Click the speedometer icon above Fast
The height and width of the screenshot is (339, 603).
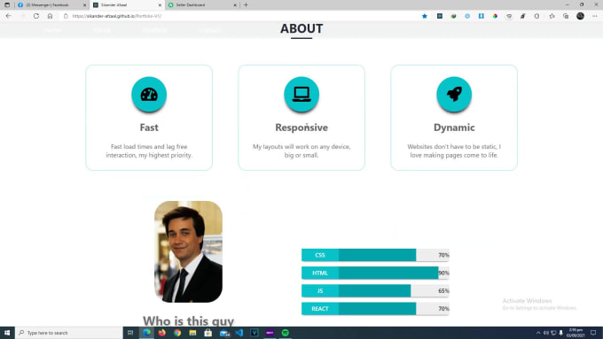coord(149,94)
